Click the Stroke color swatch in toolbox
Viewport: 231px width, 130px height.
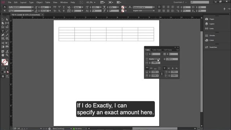(6, 63)
